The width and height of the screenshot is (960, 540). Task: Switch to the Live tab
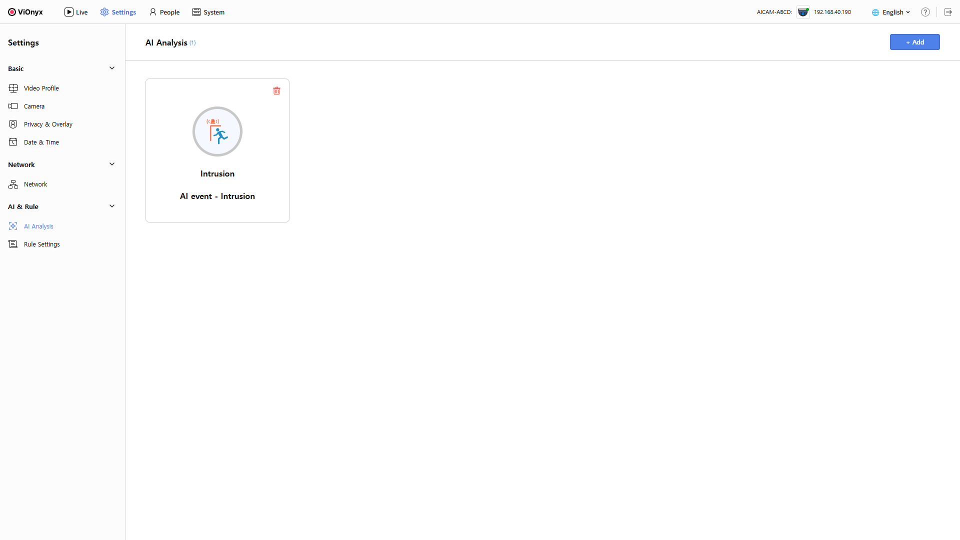coord(76,12)
